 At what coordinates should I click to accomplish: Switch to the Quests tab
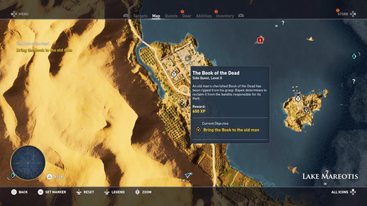click(x=171, y=16)
